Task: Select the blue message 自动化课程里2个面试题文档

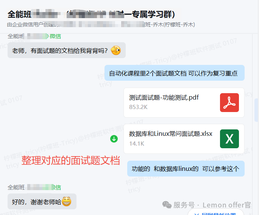Action: (175, 73)
